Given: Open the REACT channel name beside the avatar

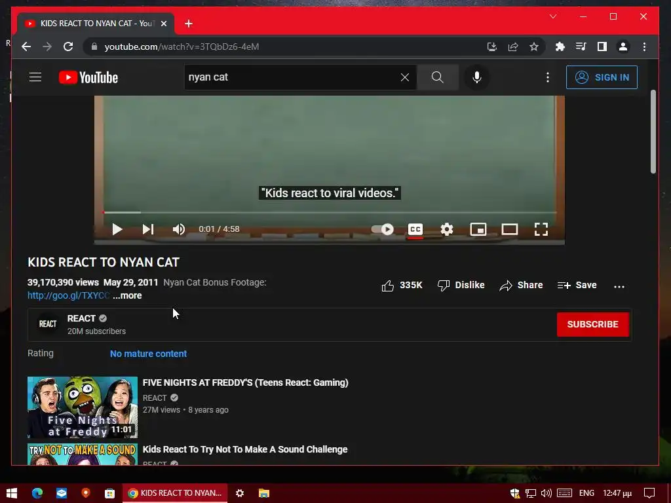Looking at the screenshot, I should tap(81, 318).
